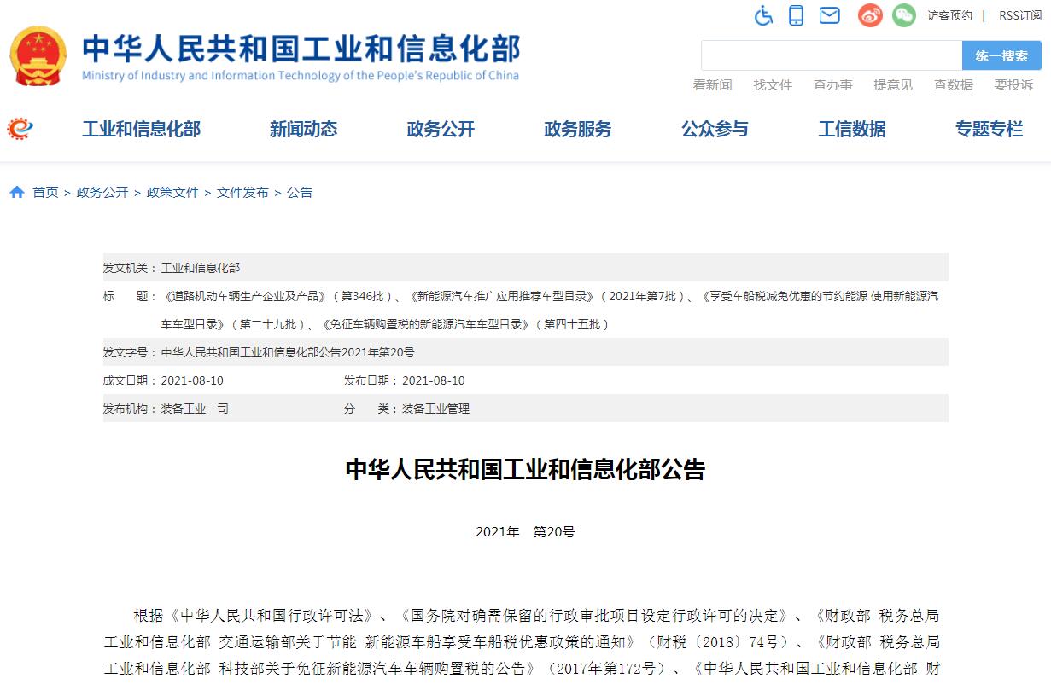This screenshot has width=1051, height=684.
Task: Open 工信数据 nav menu
Action: [x=852, y=129]
